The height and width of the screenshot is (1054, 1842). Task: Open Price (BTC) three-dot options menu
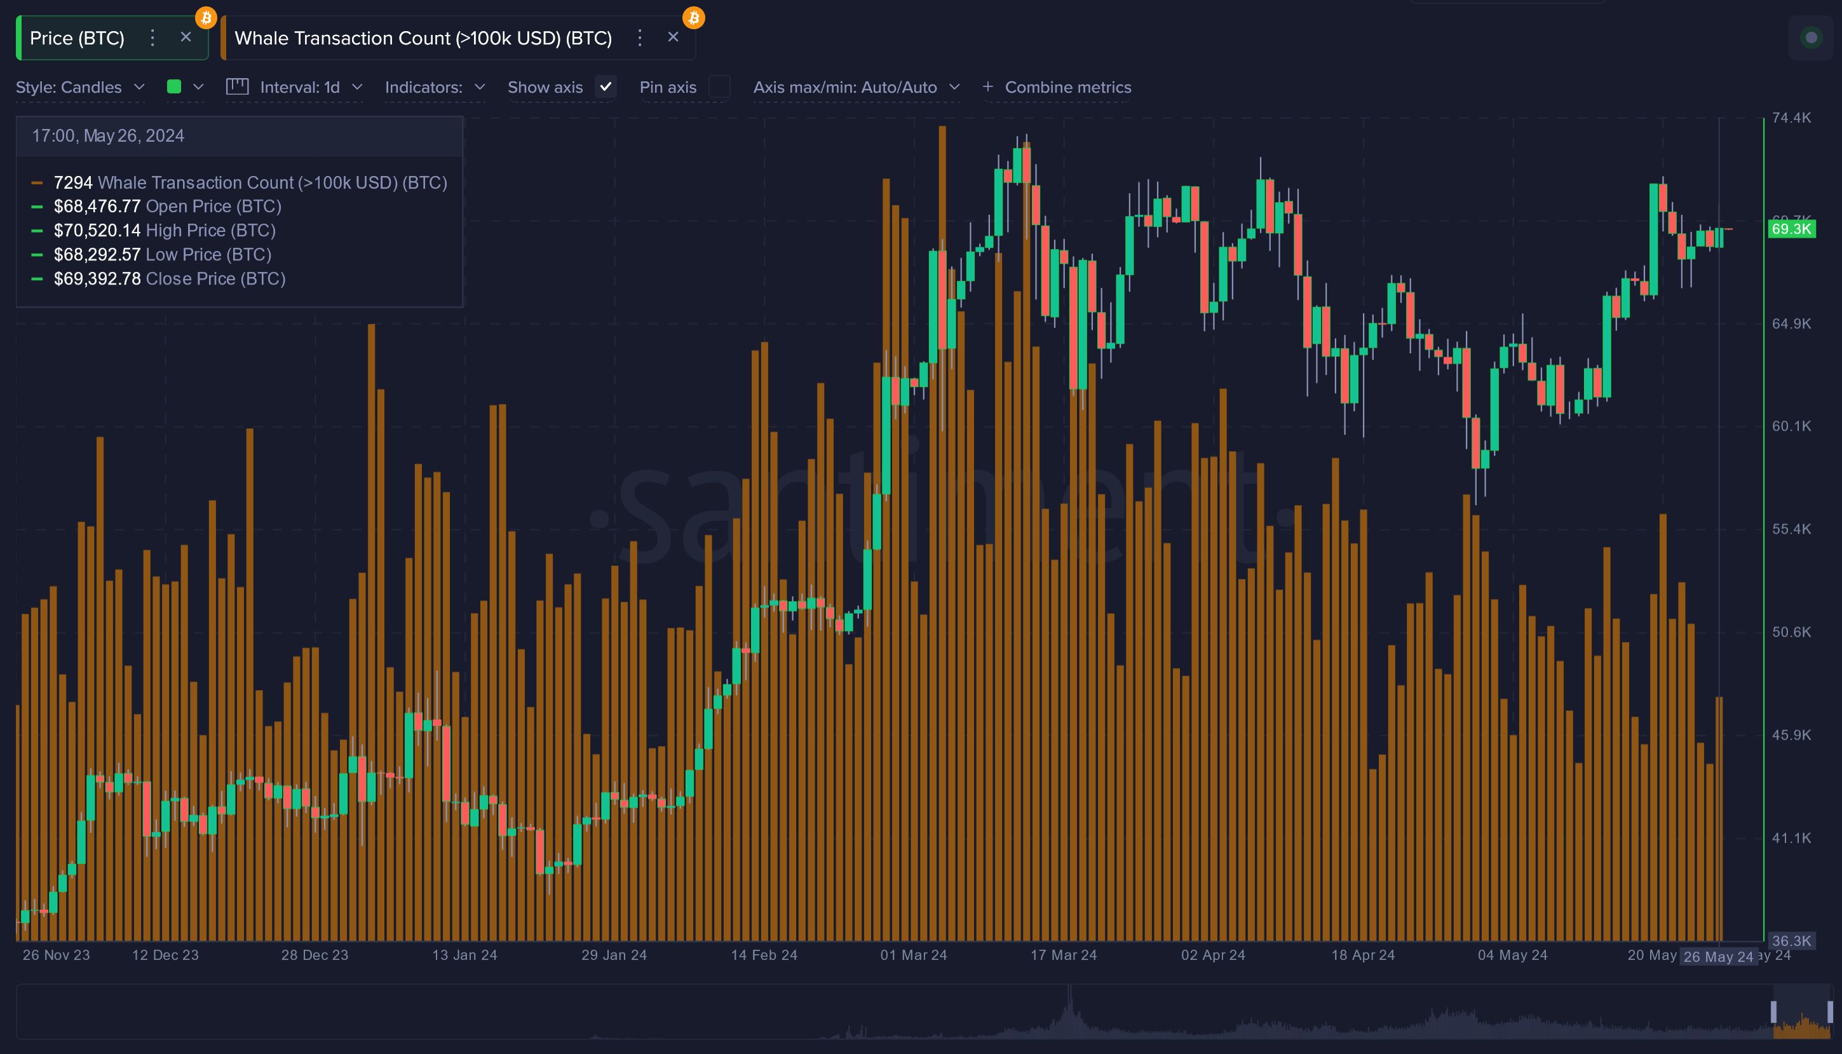[x=152, y=37]
